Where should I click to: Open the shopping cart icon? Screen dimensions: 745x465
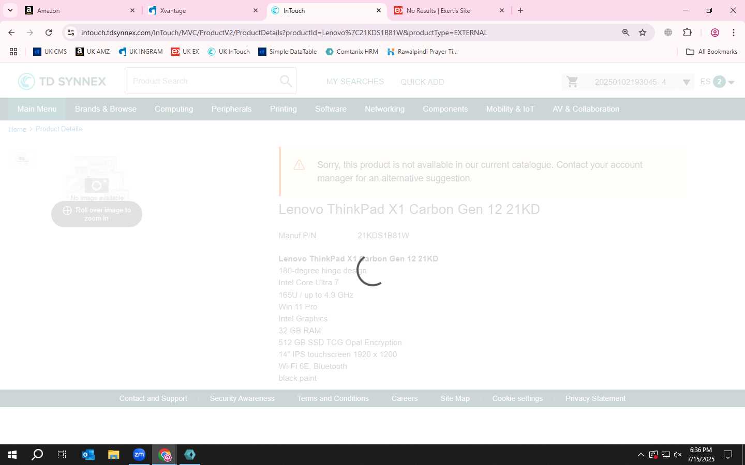pyautogui.click(x=572, y=82)
